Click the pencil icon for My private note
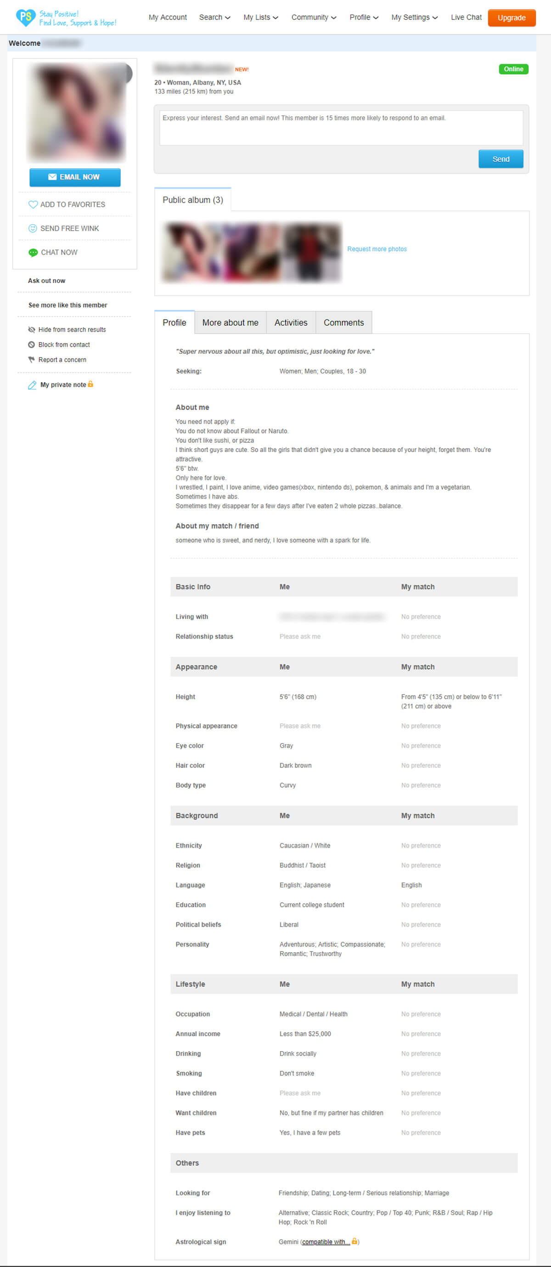Screen dimensions: 551x1267 (33, 385)
